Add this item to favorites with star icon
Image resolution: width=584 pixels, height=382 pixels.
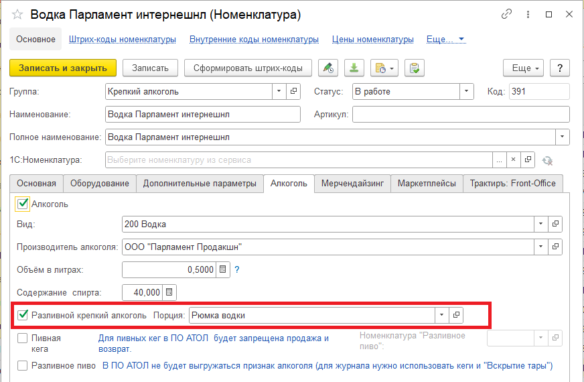point(17,14)
